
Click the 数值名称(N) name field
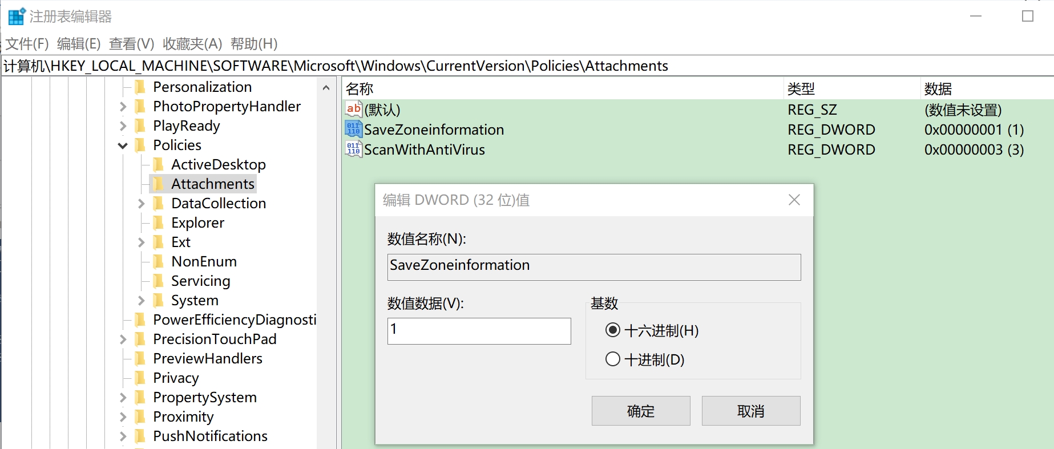click(x=594, y=267)
